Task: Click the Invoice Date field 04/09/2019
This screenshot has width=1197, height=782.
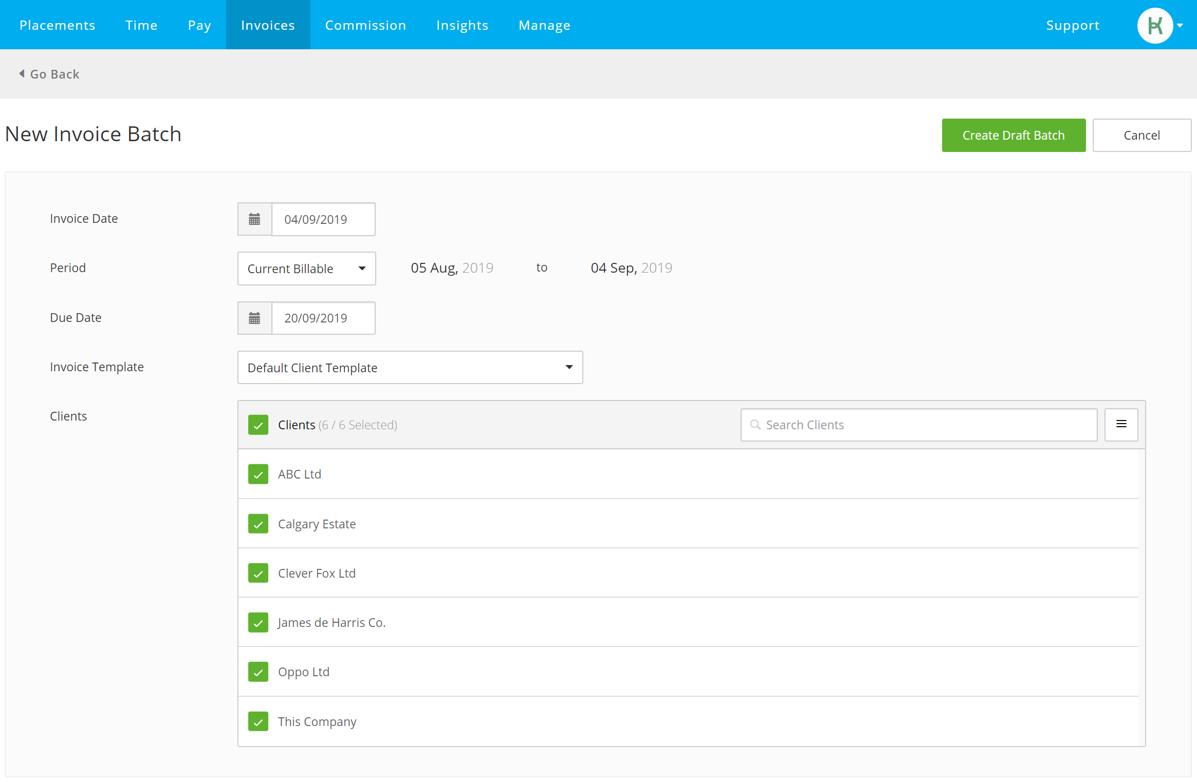Action: pos(323,219)
